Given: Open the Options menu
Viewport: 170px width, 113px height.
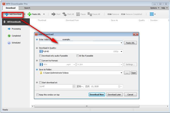Looking at the screenshot, I should 155,8.
